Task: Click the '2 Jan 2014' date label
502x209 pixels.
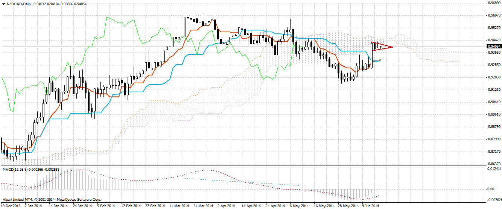Action: click(x=33, y=206)
